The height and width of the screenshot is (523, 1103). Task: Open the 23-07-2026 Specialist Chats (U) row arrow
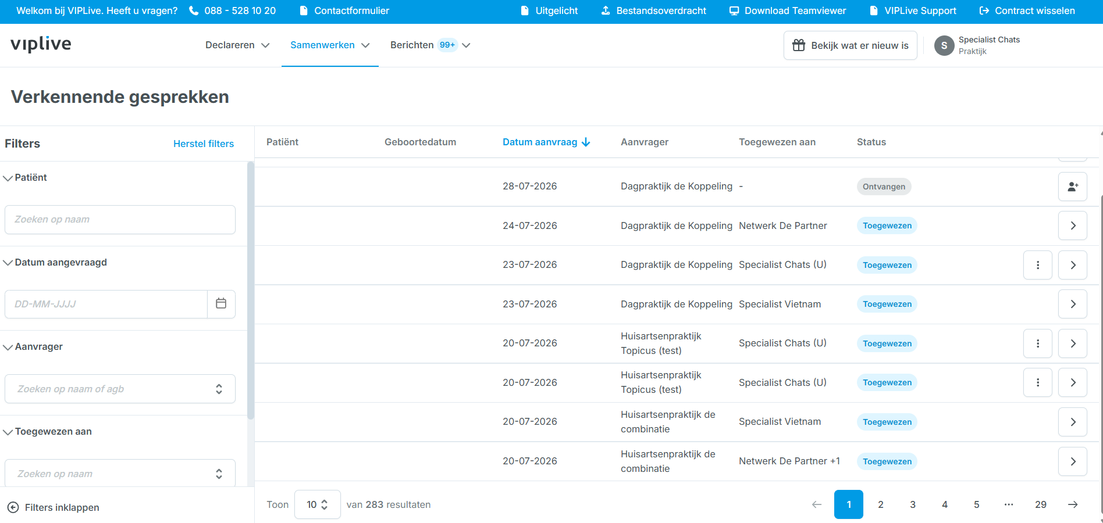click(1073, 265)
